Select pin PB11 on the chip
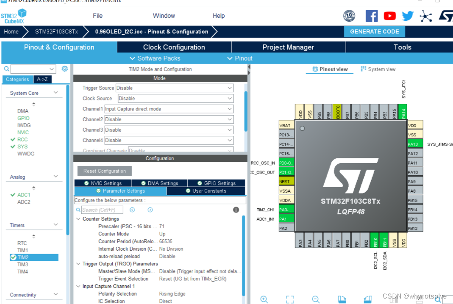Viewport: 453px width, 304px height. pos(384,240)
